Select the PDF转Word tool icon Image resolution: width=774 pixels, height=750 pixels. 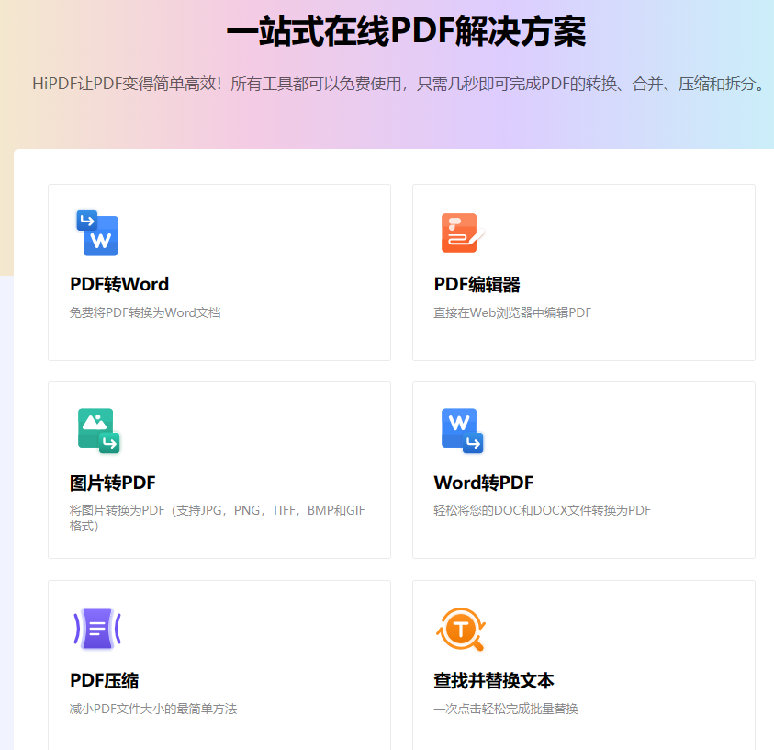pos(96,233)
